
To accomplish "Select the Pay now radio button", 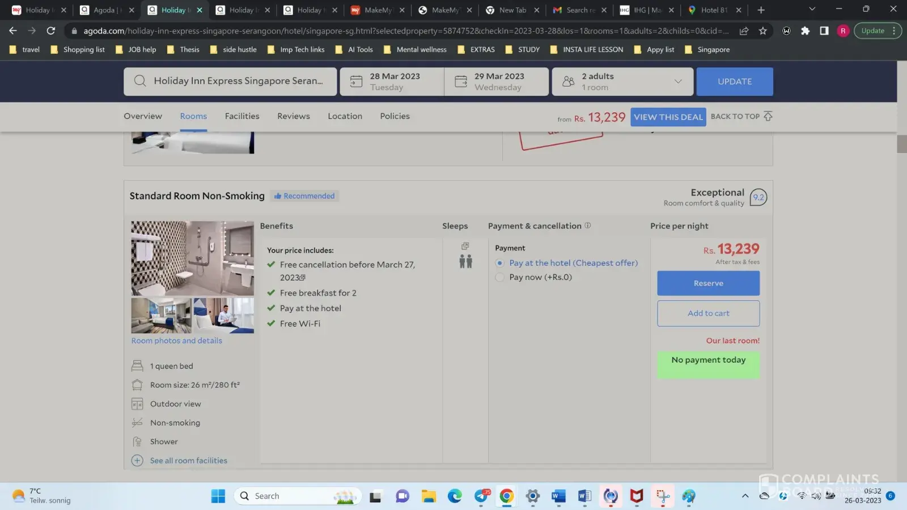I will tap(499, 277).
